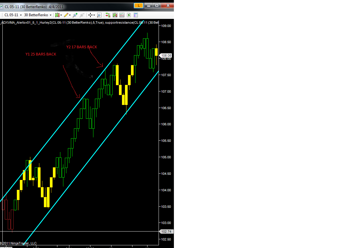Viewport: 346px width, 248px height.
Task: Open the CL 05-11 instrument dropdown
Action: 13,15
